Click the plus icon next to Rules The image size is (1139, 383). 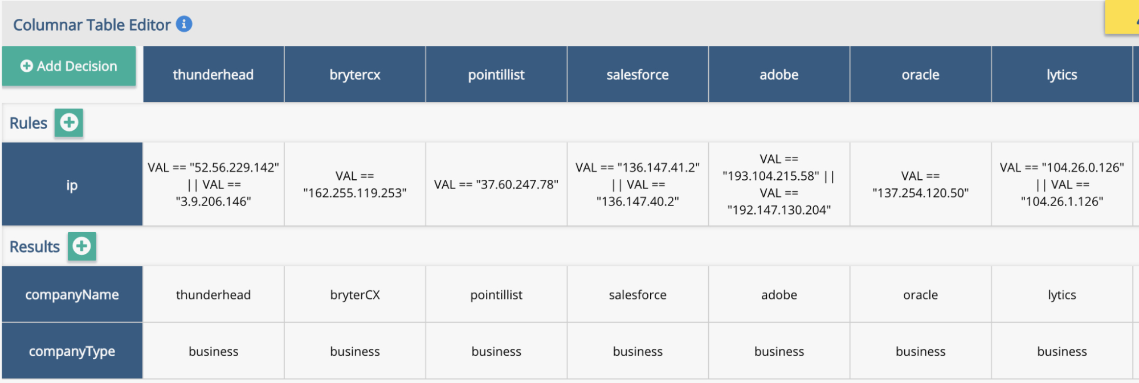68,122
